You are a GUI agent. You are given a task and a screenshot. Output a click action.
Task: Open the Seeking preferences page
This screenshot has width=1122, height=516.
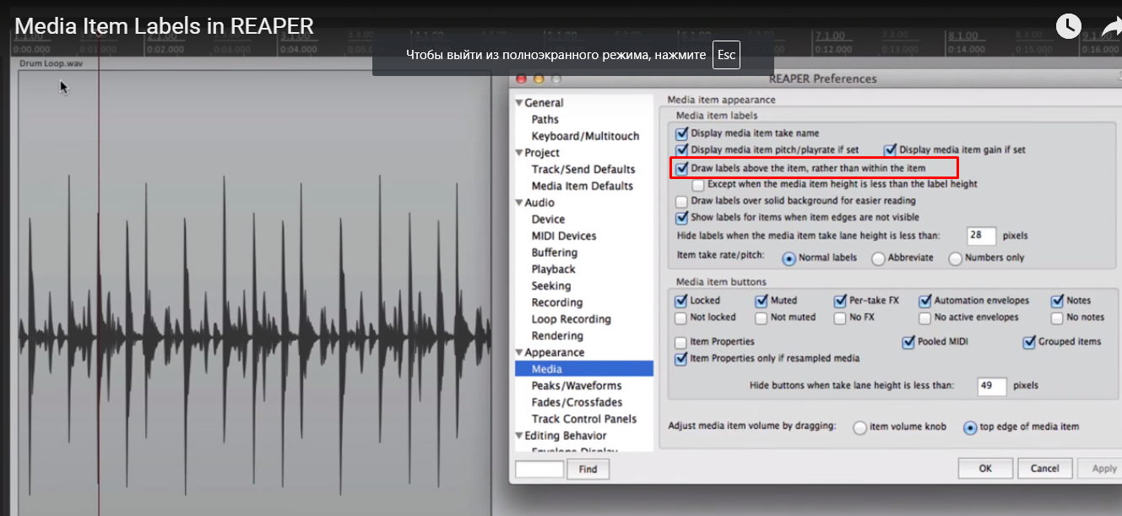pyautogui.click(x=551, y=286)
